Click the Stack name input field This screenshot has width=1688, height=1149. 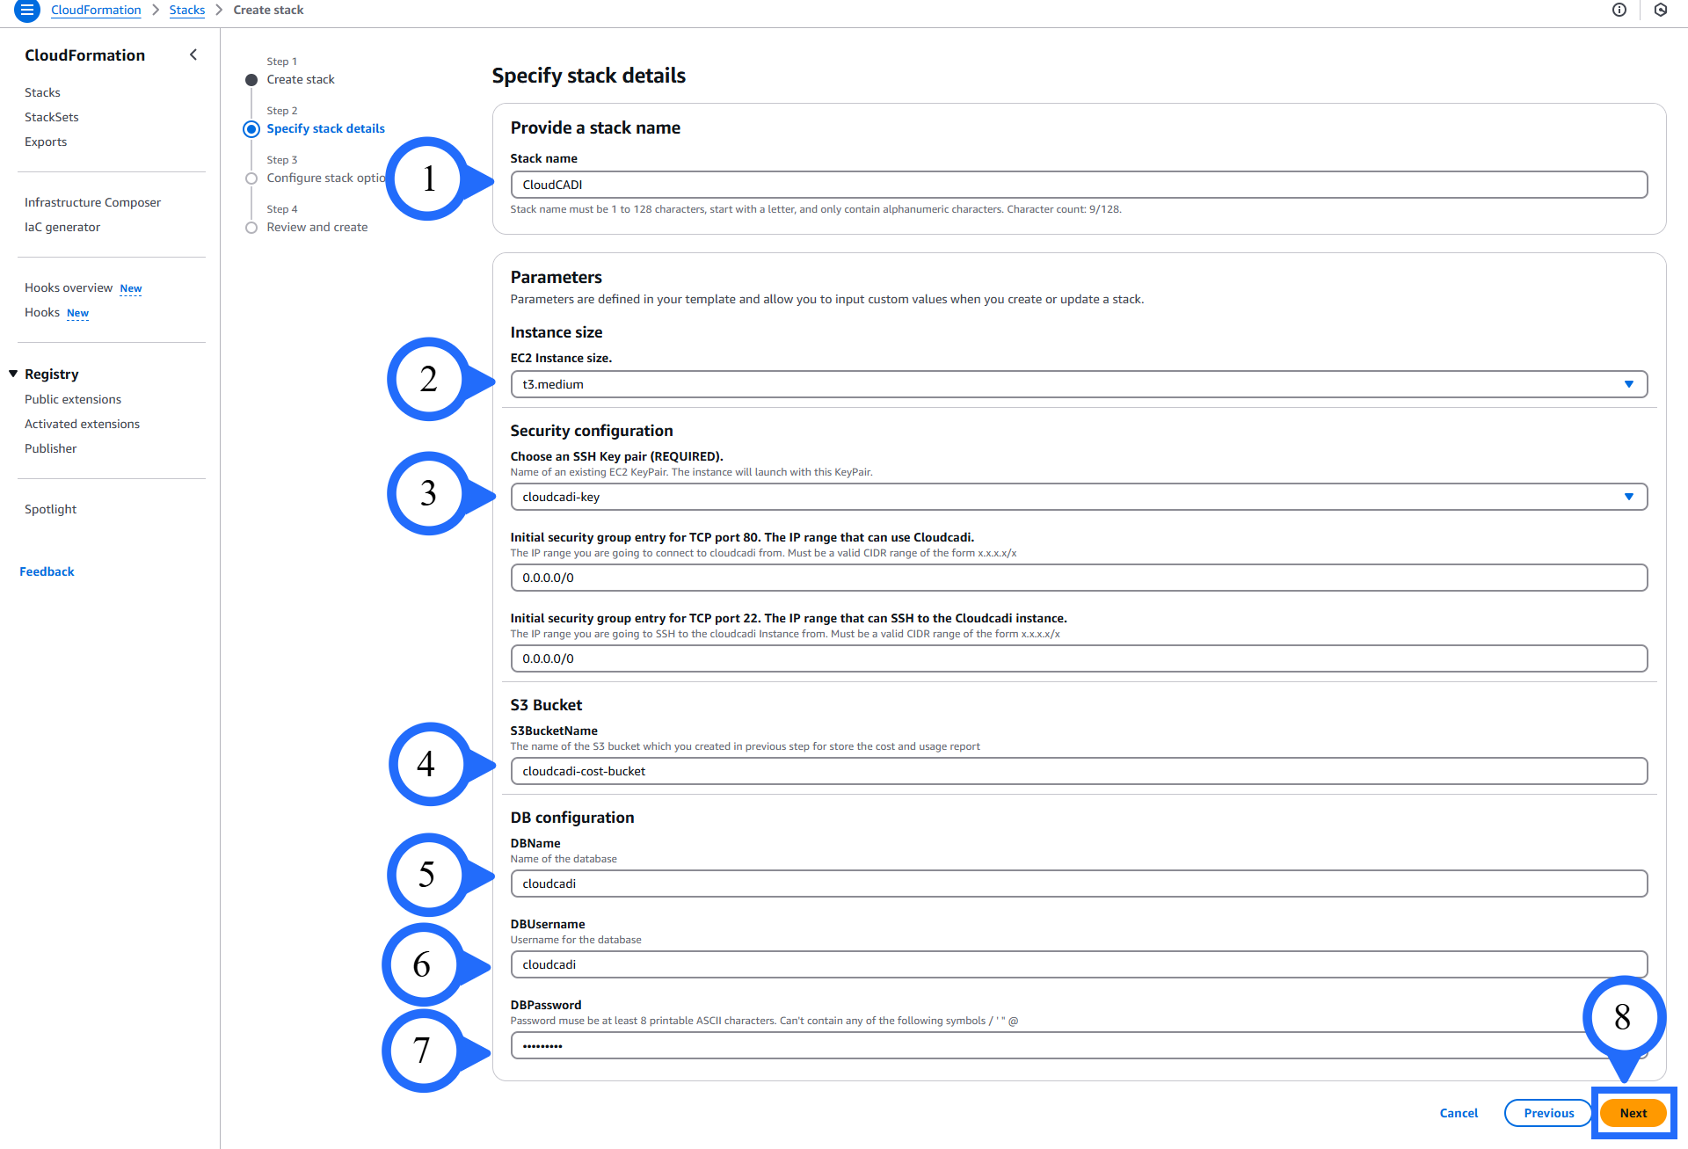point(1078,185)
